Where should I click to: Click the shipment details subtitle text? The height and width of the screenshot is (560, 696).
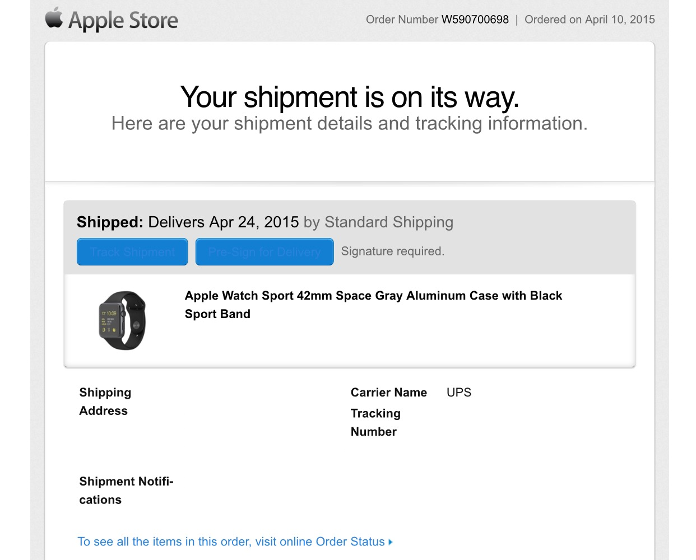point(350,123)
